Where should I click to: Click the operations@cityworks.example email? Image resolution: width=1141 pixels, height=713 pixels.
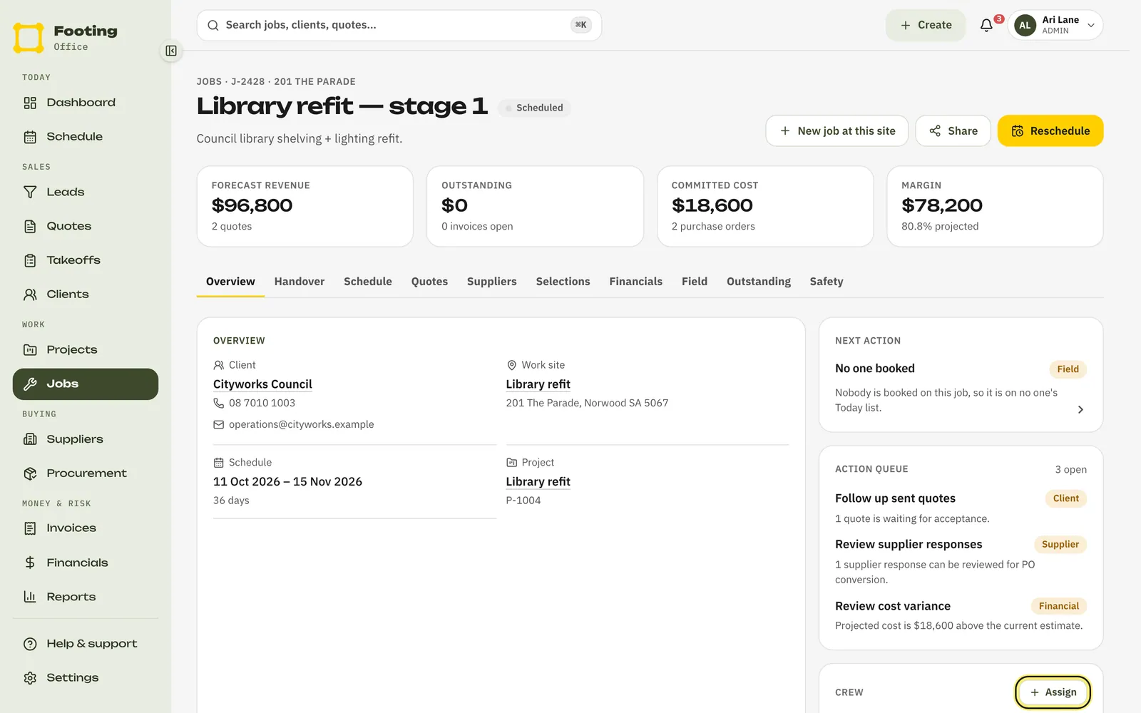pyautogui.click(x=301, y=424)
